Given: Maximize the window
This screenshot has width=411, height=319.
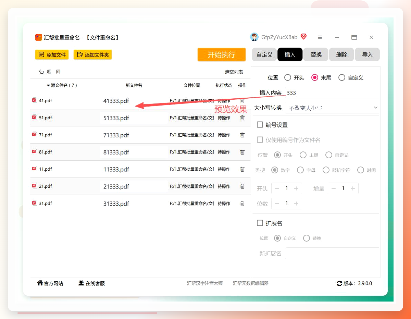Looking at the screenshot, I should [x=354, y=37].
